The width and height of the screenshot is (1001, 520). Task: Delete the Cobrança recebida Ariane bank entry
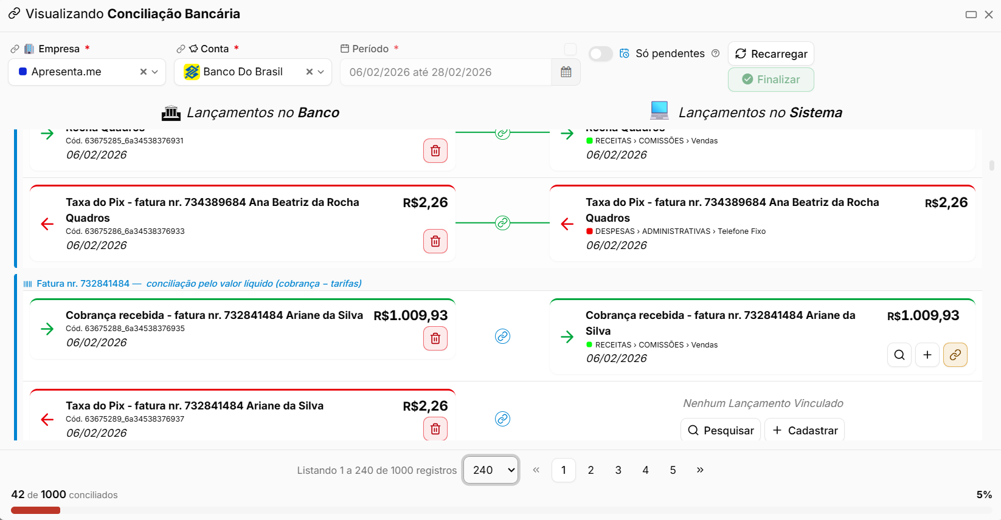[435, 338]
